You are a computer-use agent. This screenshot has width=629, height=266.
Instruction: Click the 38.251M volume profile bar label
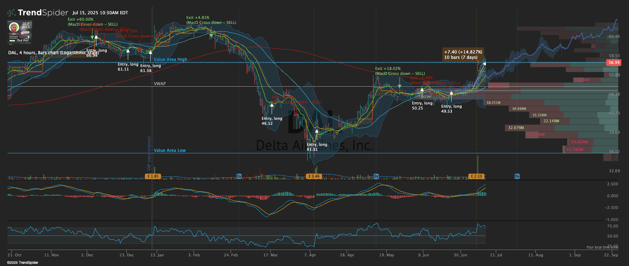[x=493, y=103]
